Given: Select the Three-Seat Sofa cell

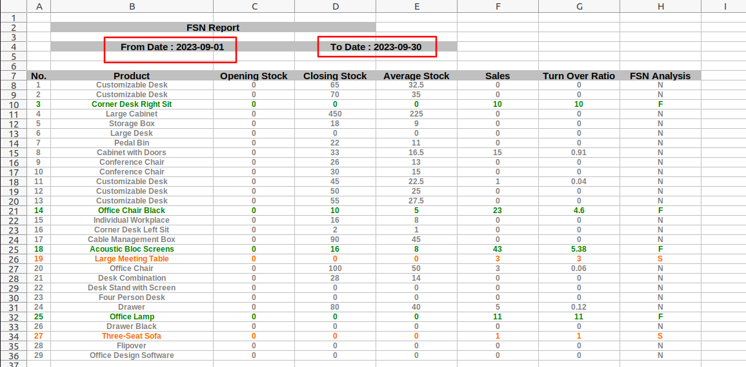Looking at the screenshot, I should [132, 336].
